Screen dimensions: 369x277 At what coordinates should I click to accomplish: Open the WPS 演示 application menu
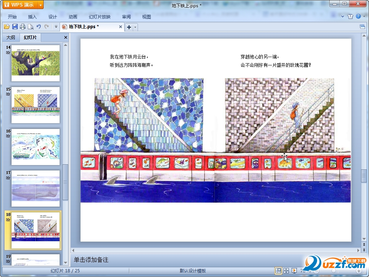point(20,5)
